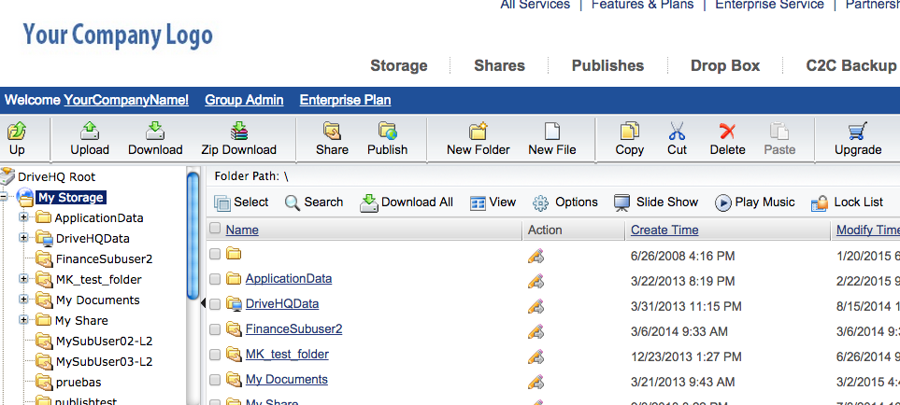The image size is (900, 405).
Task: Expand MK_test_folder in the folder tree
Action: 24,279
